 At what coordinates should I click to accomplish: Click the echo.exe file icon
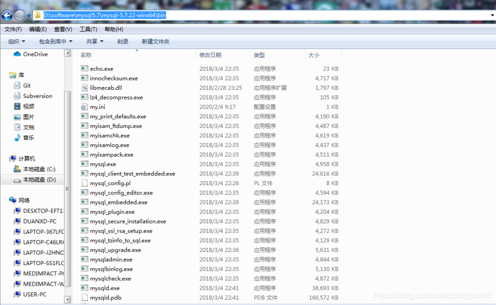(84, 68)
